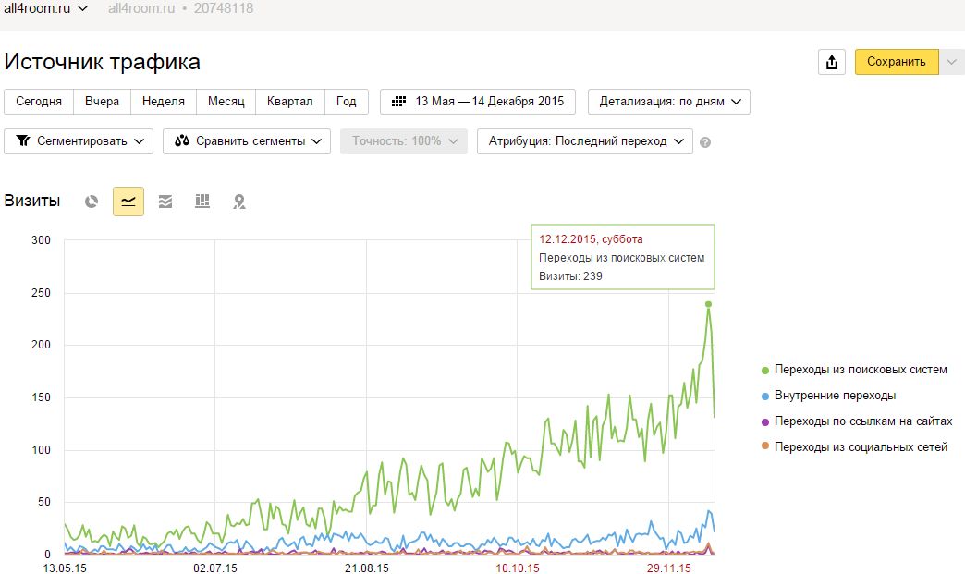
Task: Open the map view icon
Action: 239,202
